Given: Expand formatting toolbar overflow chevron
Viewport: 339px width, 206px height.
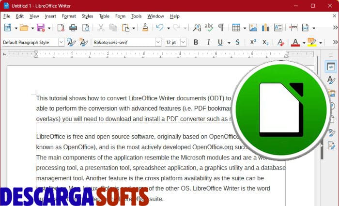Looking at the screenshot, I should click(x=335, y=42).
